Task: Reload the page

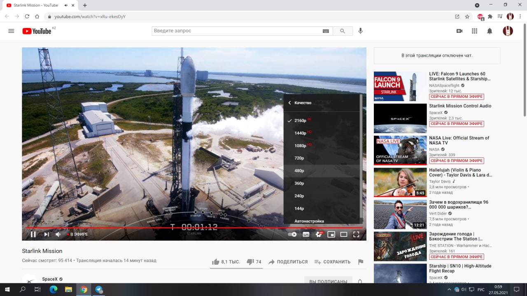Action: click(27, 16)
